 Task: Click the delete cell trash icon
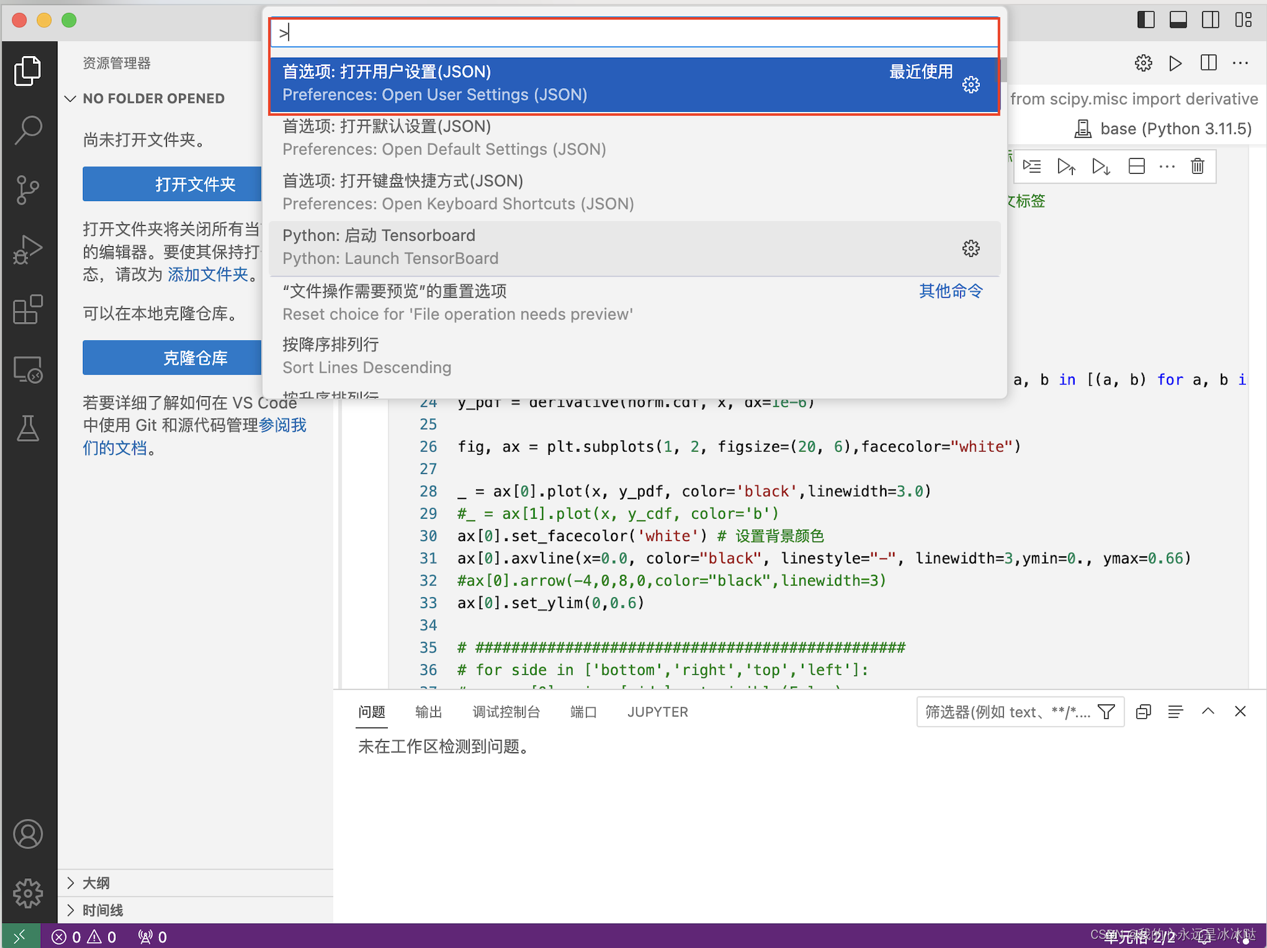coord(1197,166)
